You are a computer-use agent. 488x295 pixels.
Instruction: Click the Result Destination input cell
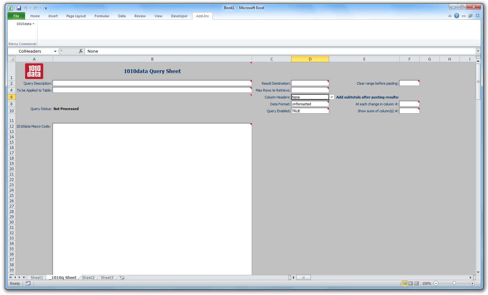[310, 83]
